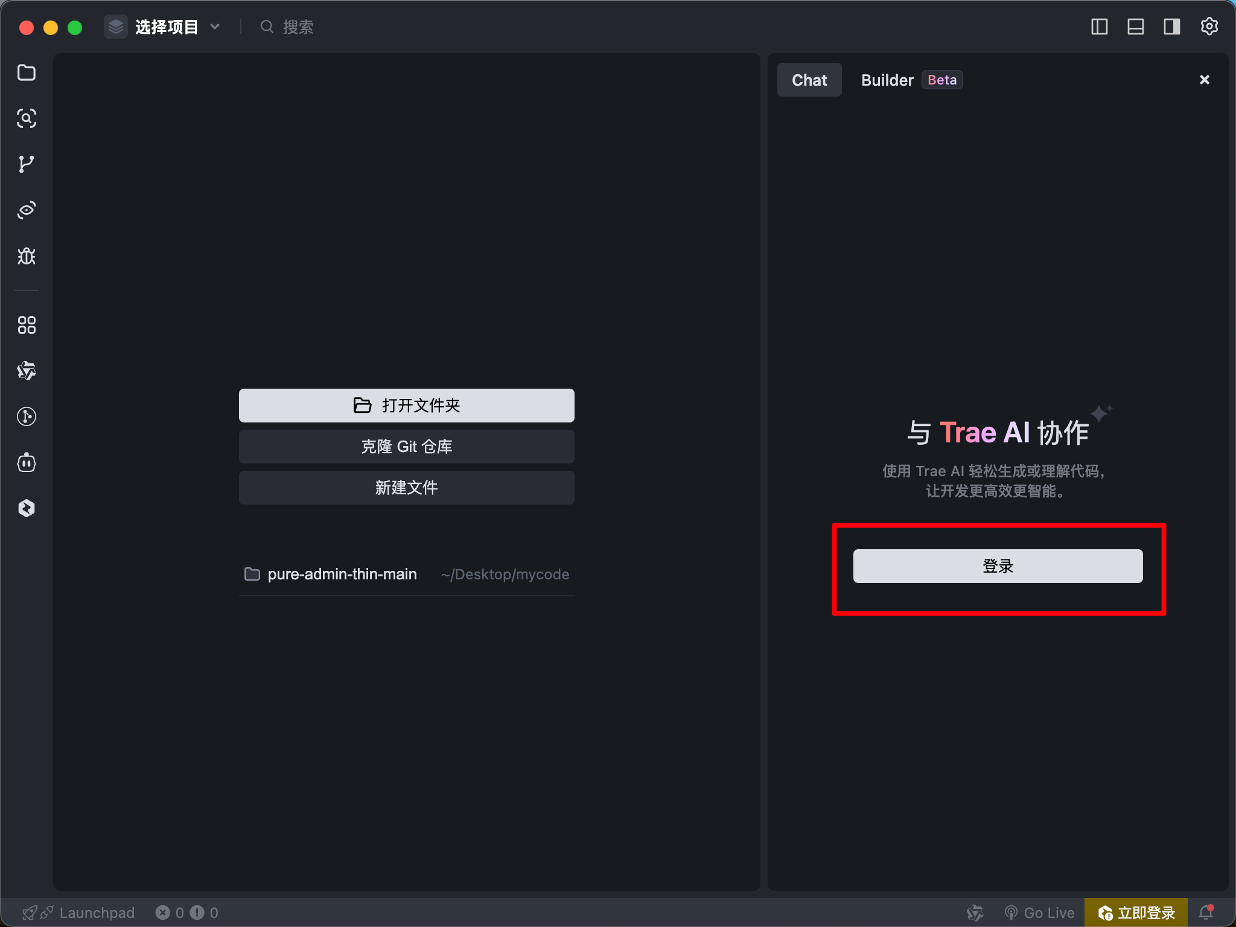
Task: Click the 登录 login button
Action: pos(998,566)
